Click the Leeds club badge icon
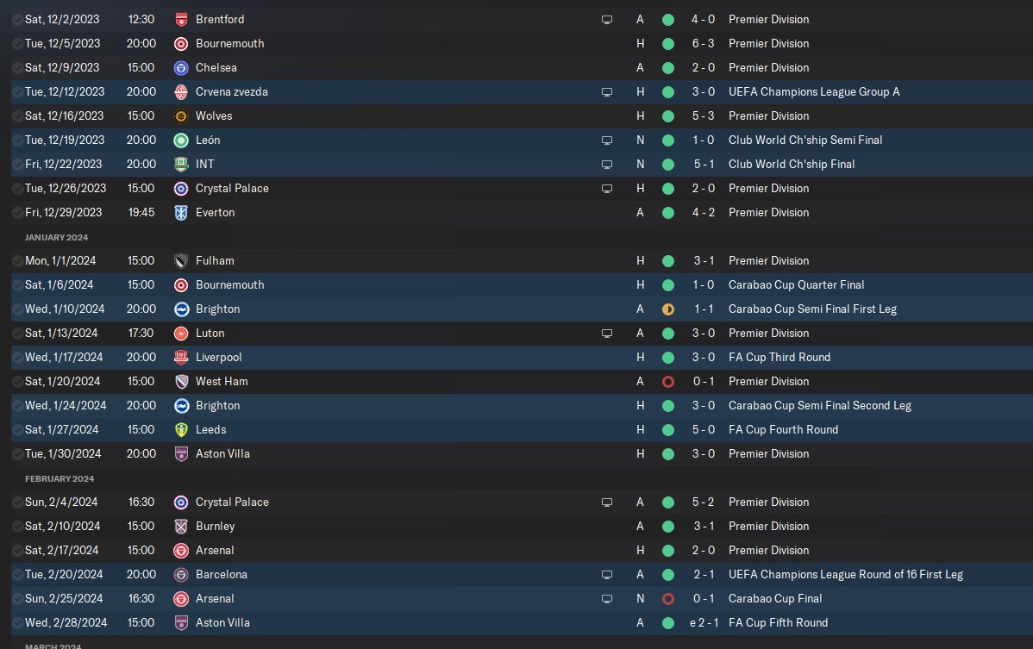This screenshot has width=1033, height=649. coord(180,430)
